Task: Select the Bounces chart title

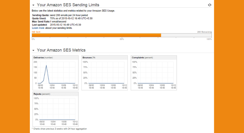Action: pos(89,57)
